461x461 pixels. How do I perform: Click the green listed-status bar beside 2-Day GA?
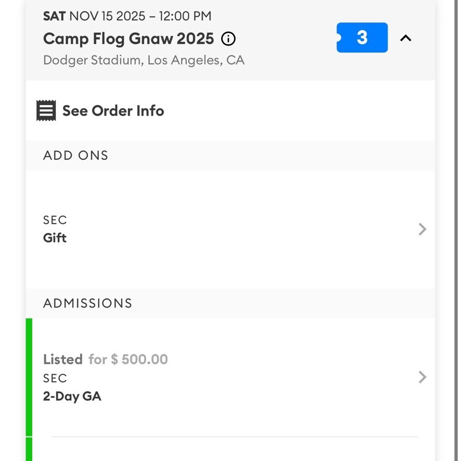pyautogui.click(x=29, y=377)
